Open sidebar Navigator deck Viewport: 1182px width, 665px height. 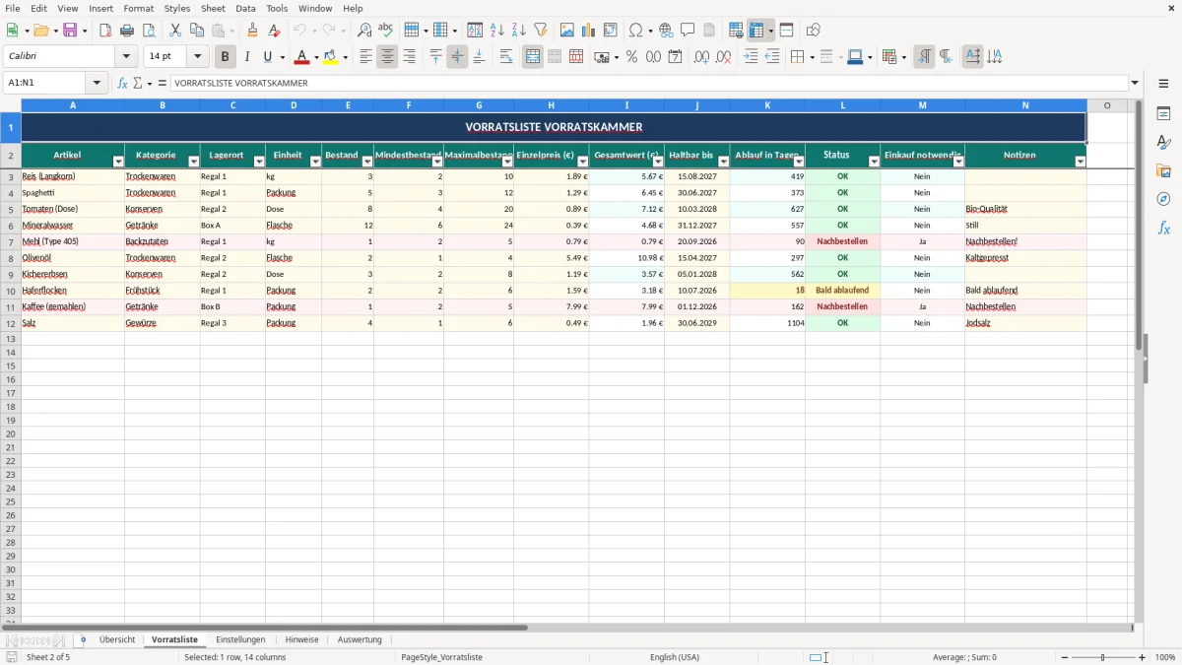[1163, 200]
